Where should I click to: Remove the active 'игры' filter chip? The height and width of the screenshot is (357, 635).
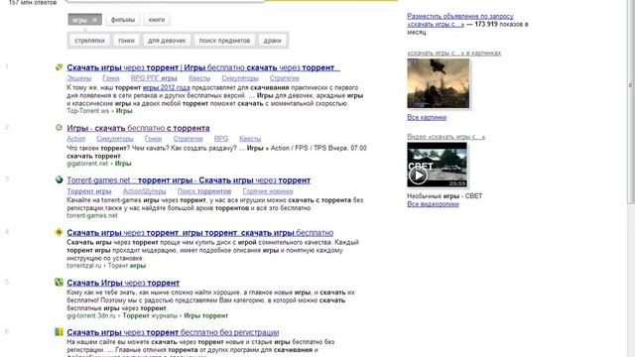95,20
